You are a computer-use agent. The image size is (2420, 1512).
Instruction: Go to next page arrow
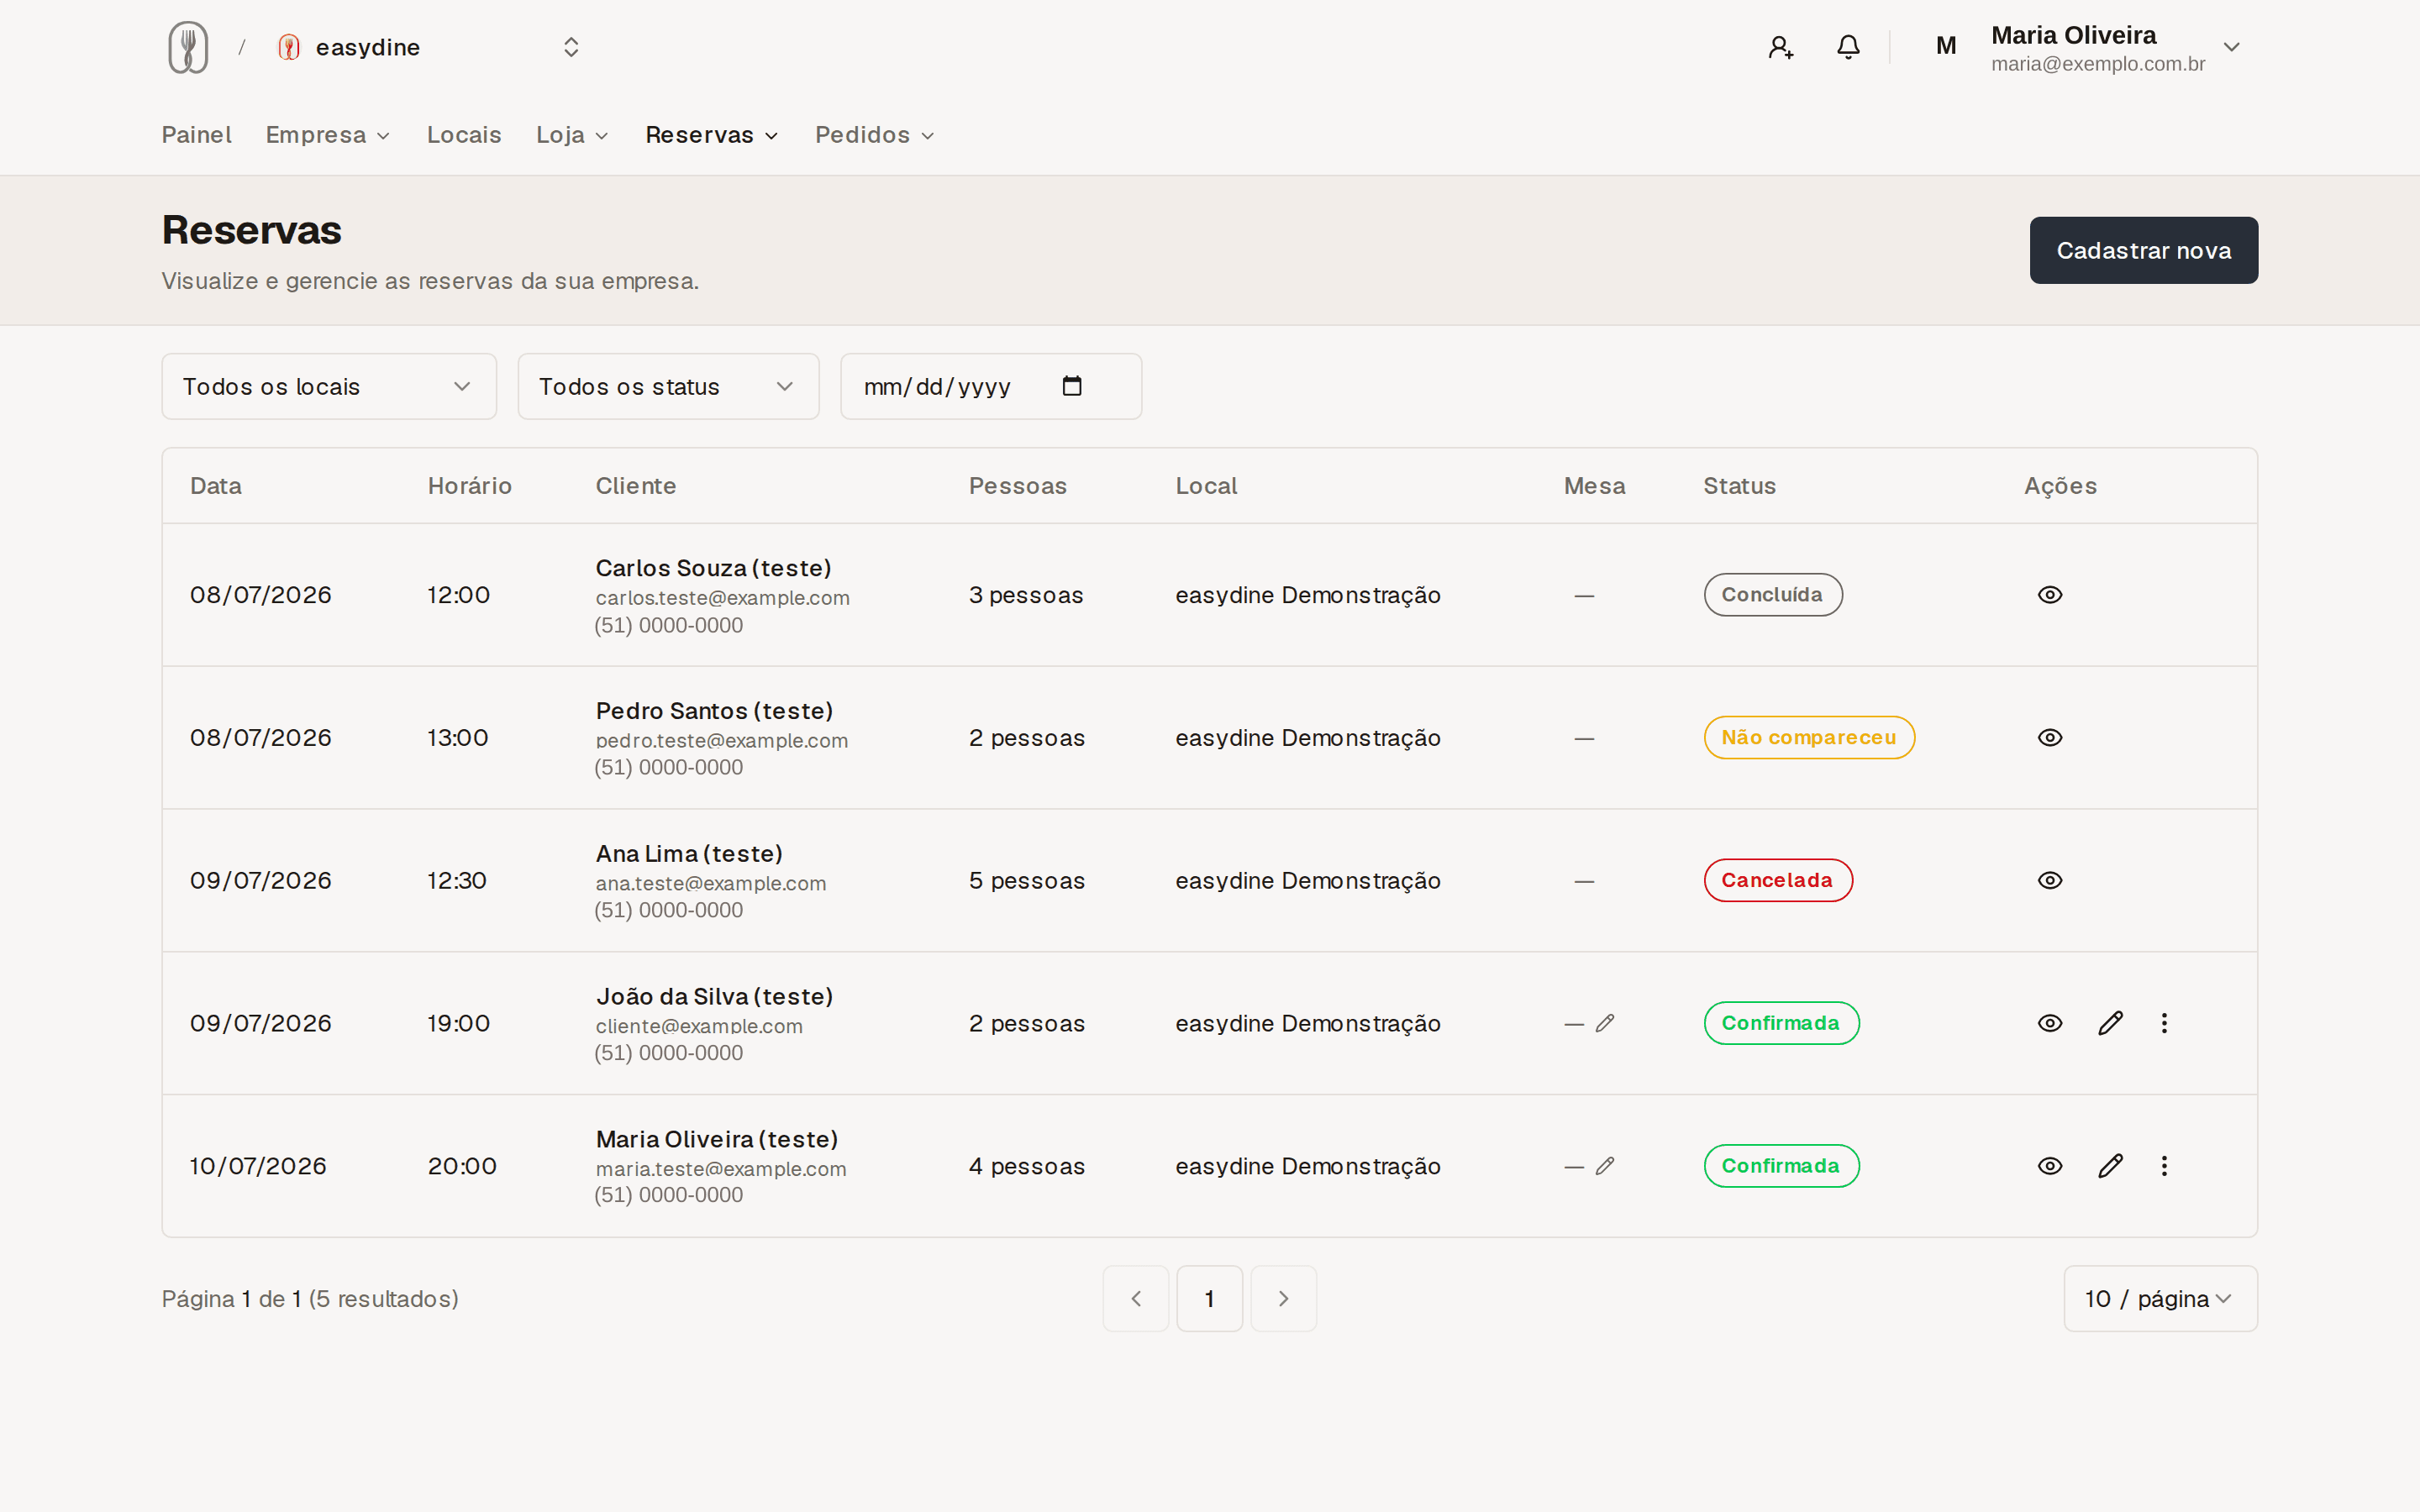click(x=1284, y=1299)
